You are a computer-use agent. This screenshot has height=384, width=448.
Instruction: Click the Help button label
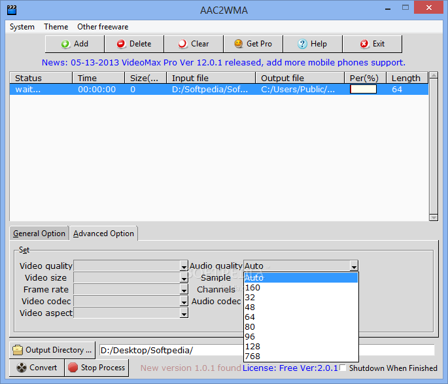(x=319, y=44)
